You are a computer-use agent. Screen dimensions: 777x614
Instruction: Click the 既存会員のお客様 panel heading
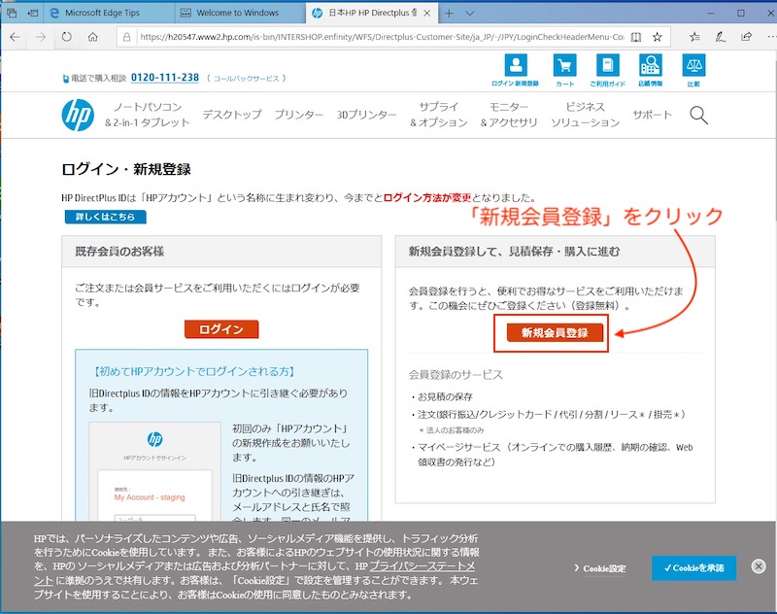(x=119, y=252)
